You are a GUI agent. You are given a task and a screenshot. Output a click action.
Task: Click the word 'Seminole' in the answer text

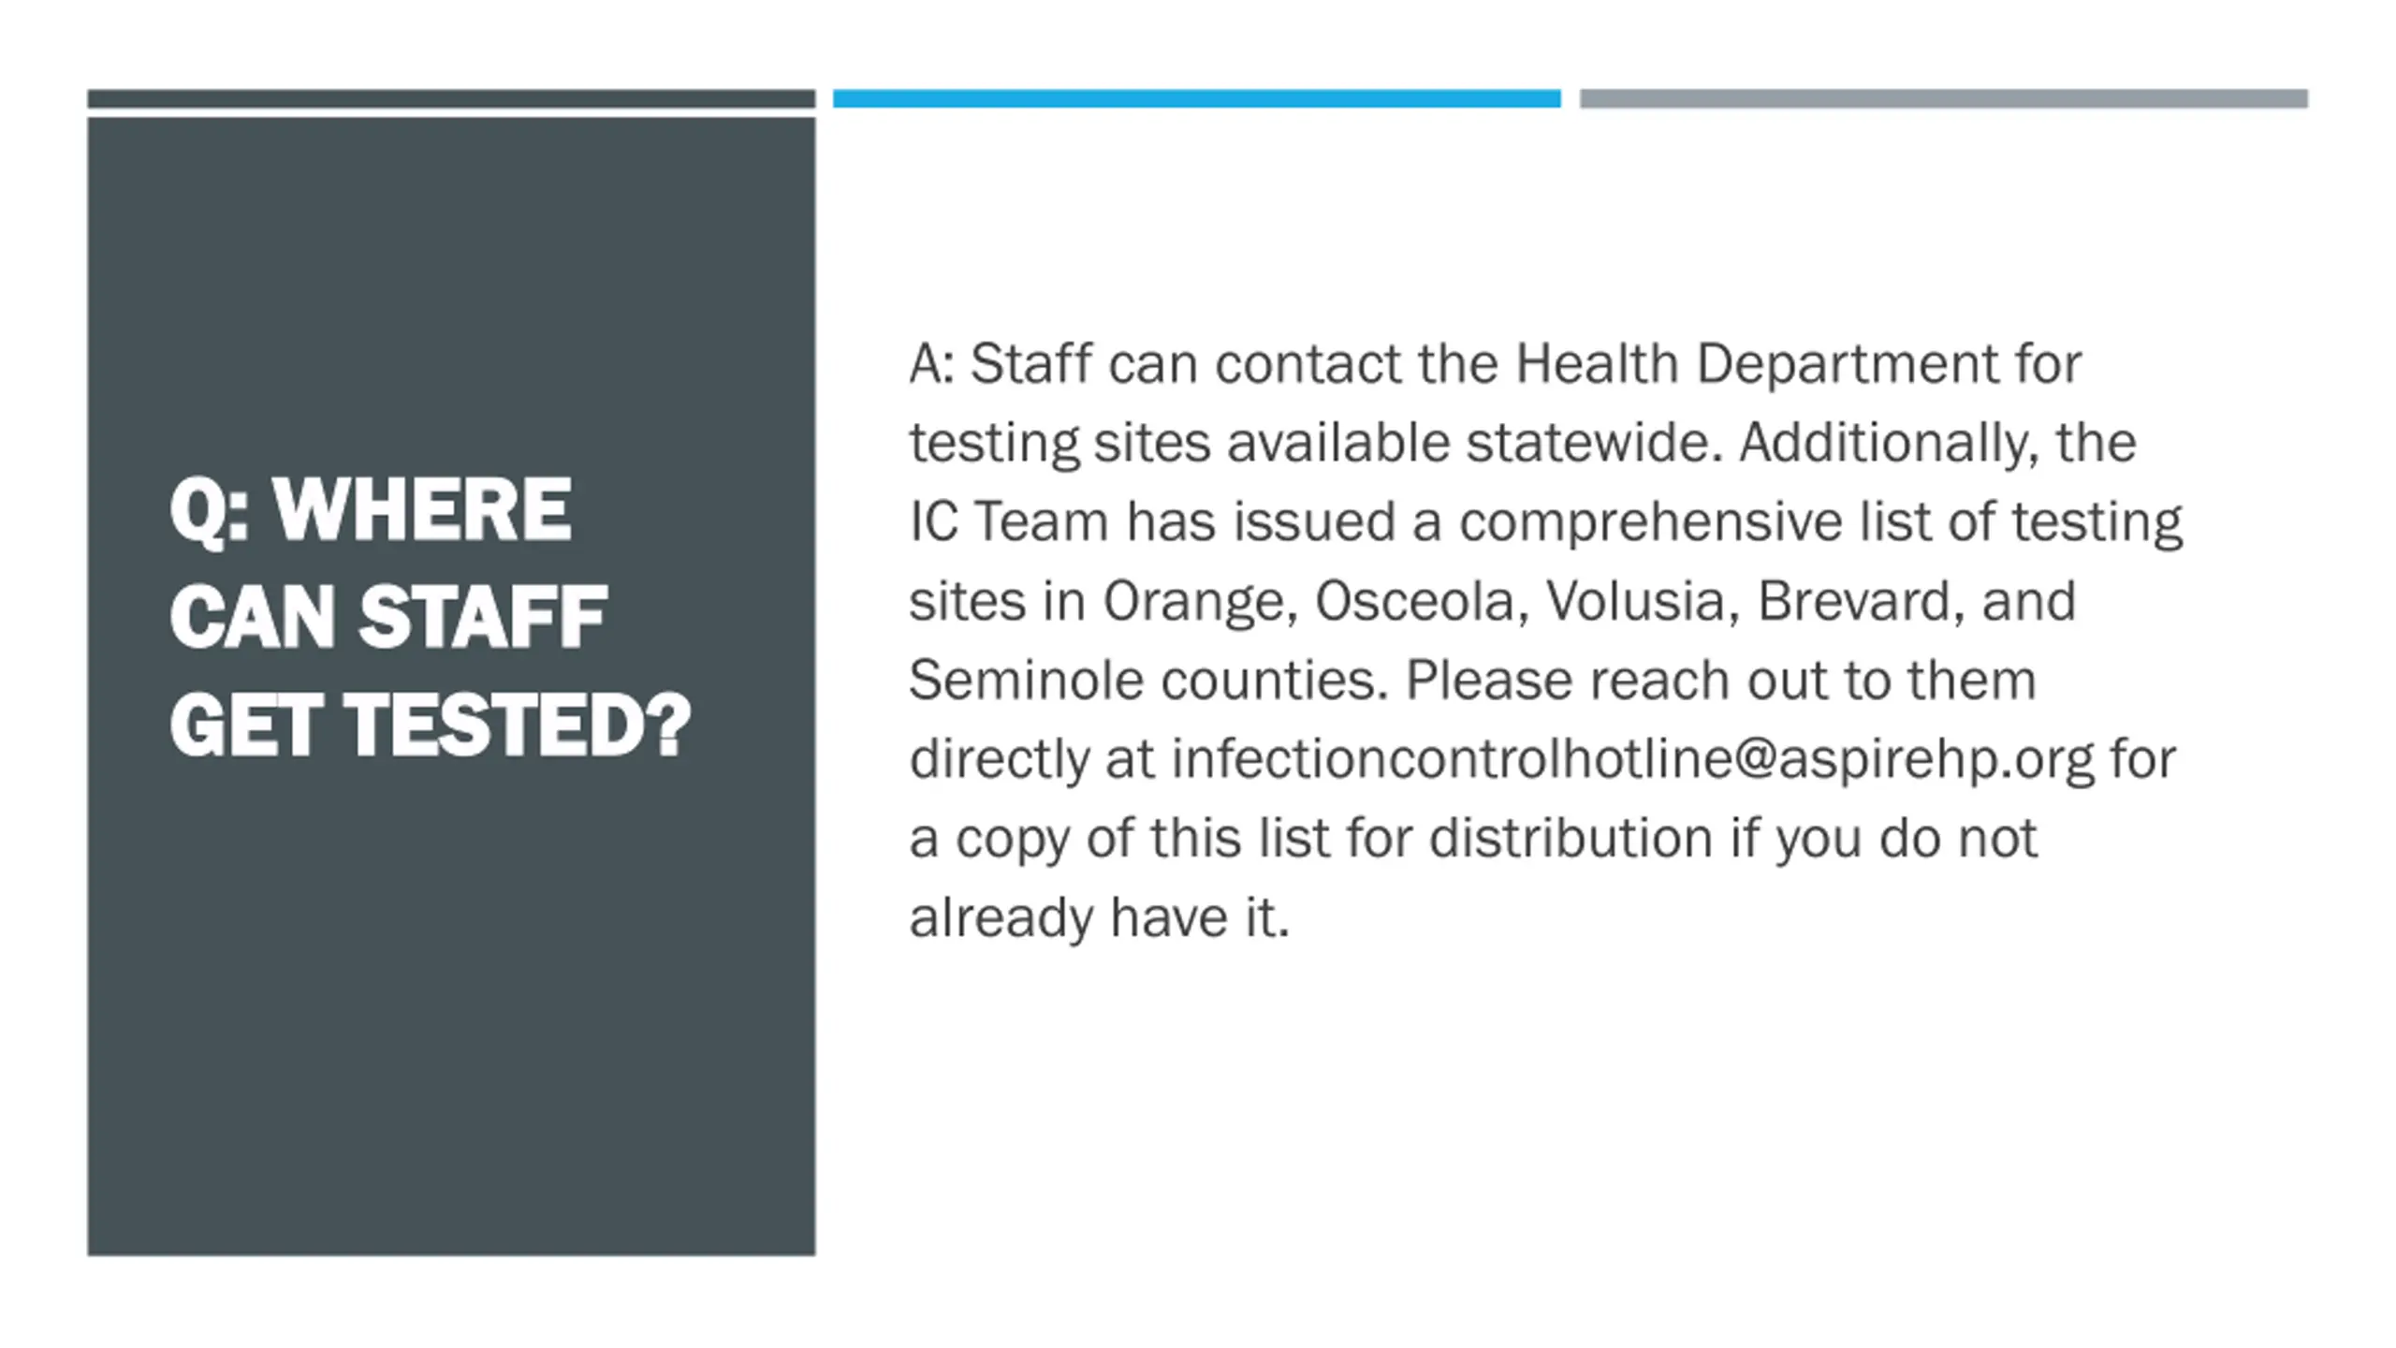1026,680
